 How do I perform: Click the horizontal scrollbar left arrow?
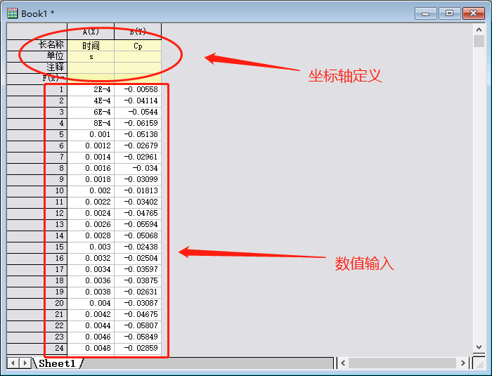click(x=342, y=363)
